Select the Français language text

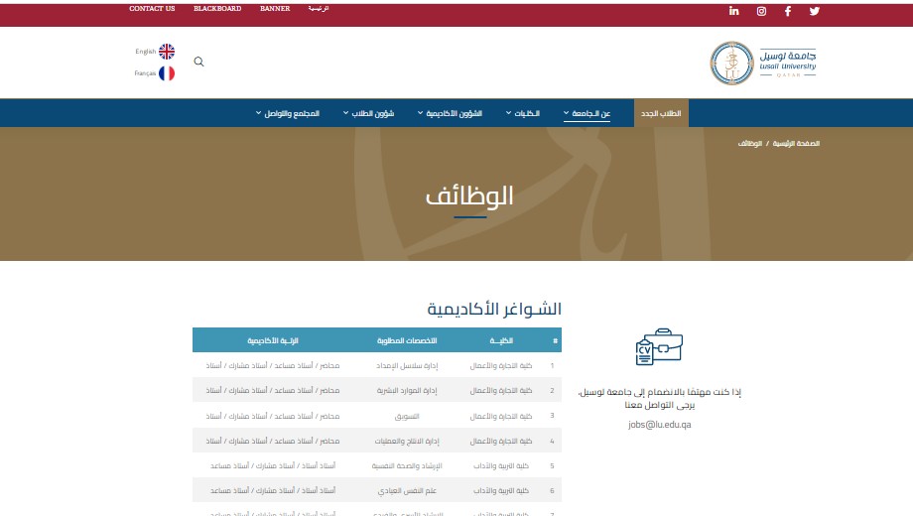tap(145, 73)
